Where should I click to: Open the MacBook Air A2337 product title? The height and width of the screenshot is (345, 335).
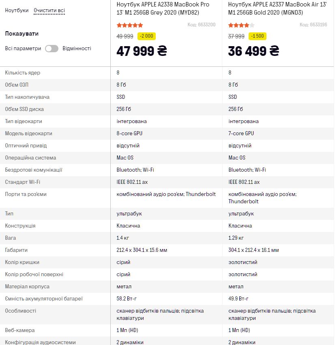point(275,9)
